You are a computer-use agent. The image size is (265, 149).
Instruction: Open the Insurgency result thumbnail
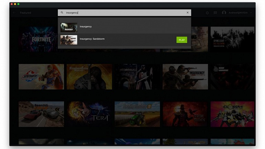coord(69,28)
